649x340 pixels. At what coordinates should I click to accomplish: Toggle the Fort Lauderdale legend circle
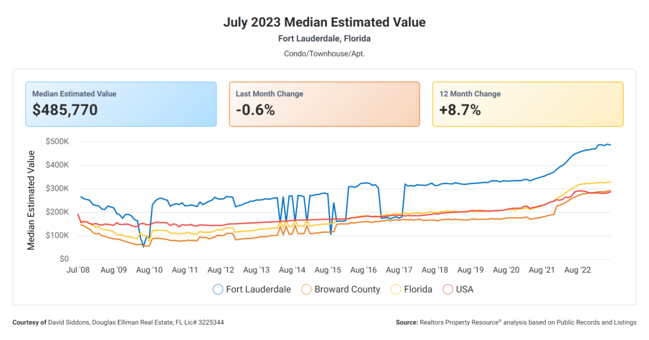218,289
